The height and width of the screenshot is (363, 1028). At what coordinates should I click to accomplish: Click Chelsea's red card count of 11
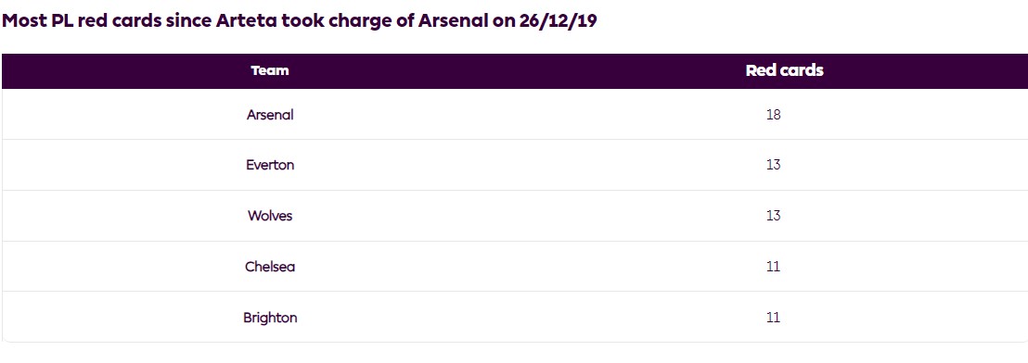click(x=773, y=266)
